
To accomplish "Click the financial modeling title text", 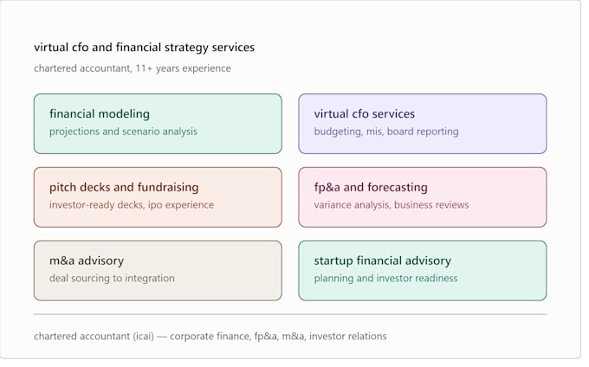I will point(100,115).
